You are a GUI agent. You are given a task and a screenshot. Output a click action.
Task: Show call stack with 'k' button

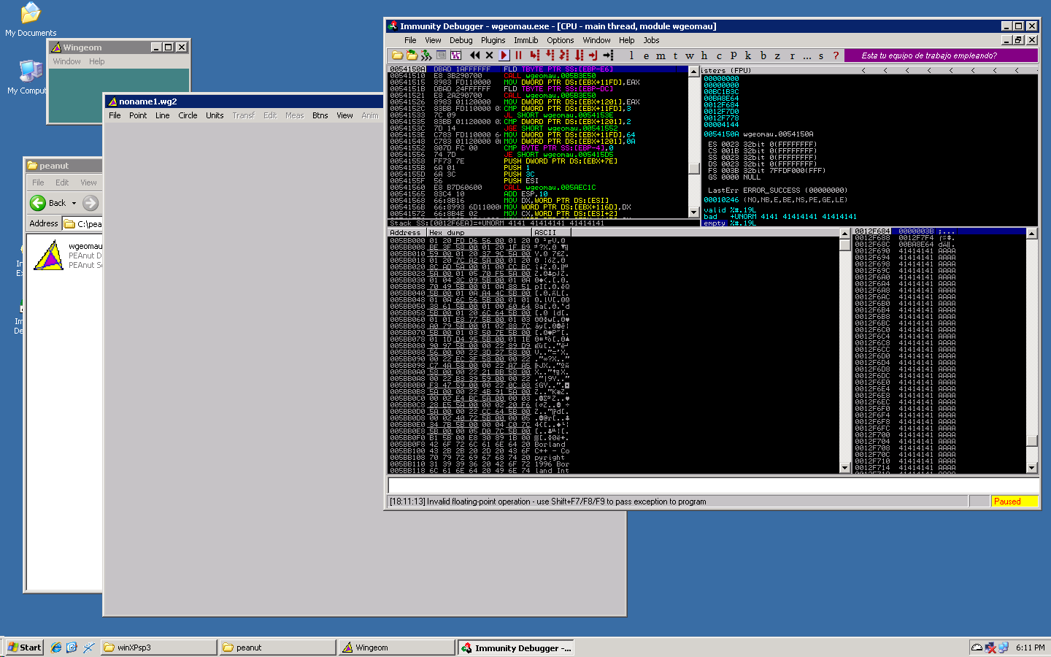[748, 55]
